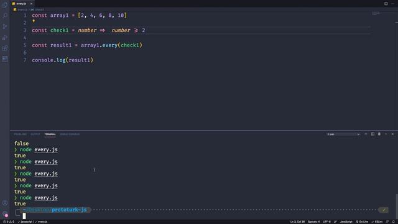Create a new terminal with plus icon
Image resolution: width=398 pixels, height=224 pixels.
[x=366, y=134]
